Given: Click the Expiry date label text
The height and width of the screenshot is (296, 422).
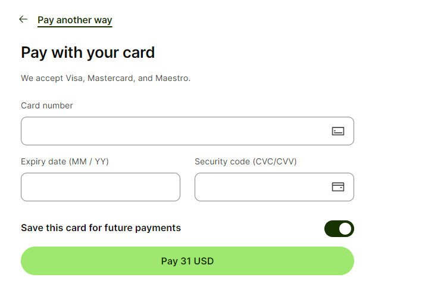Looking at the screenshot, I should tap(45, 161).
